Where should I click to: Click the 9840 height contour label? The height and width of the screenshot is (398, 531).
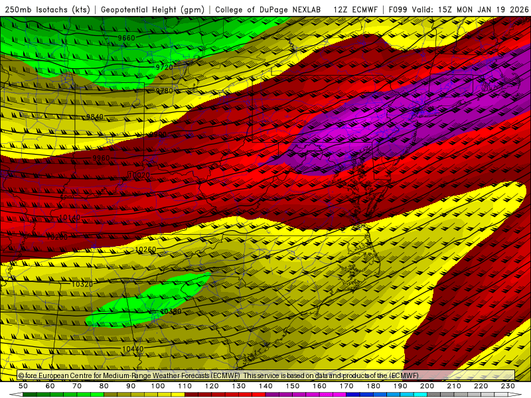(94, 117)
